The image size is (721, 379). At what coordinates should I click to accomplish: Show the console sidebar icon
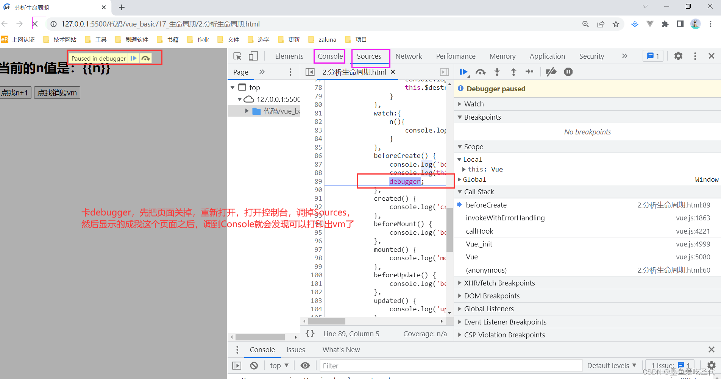(237, 366)
